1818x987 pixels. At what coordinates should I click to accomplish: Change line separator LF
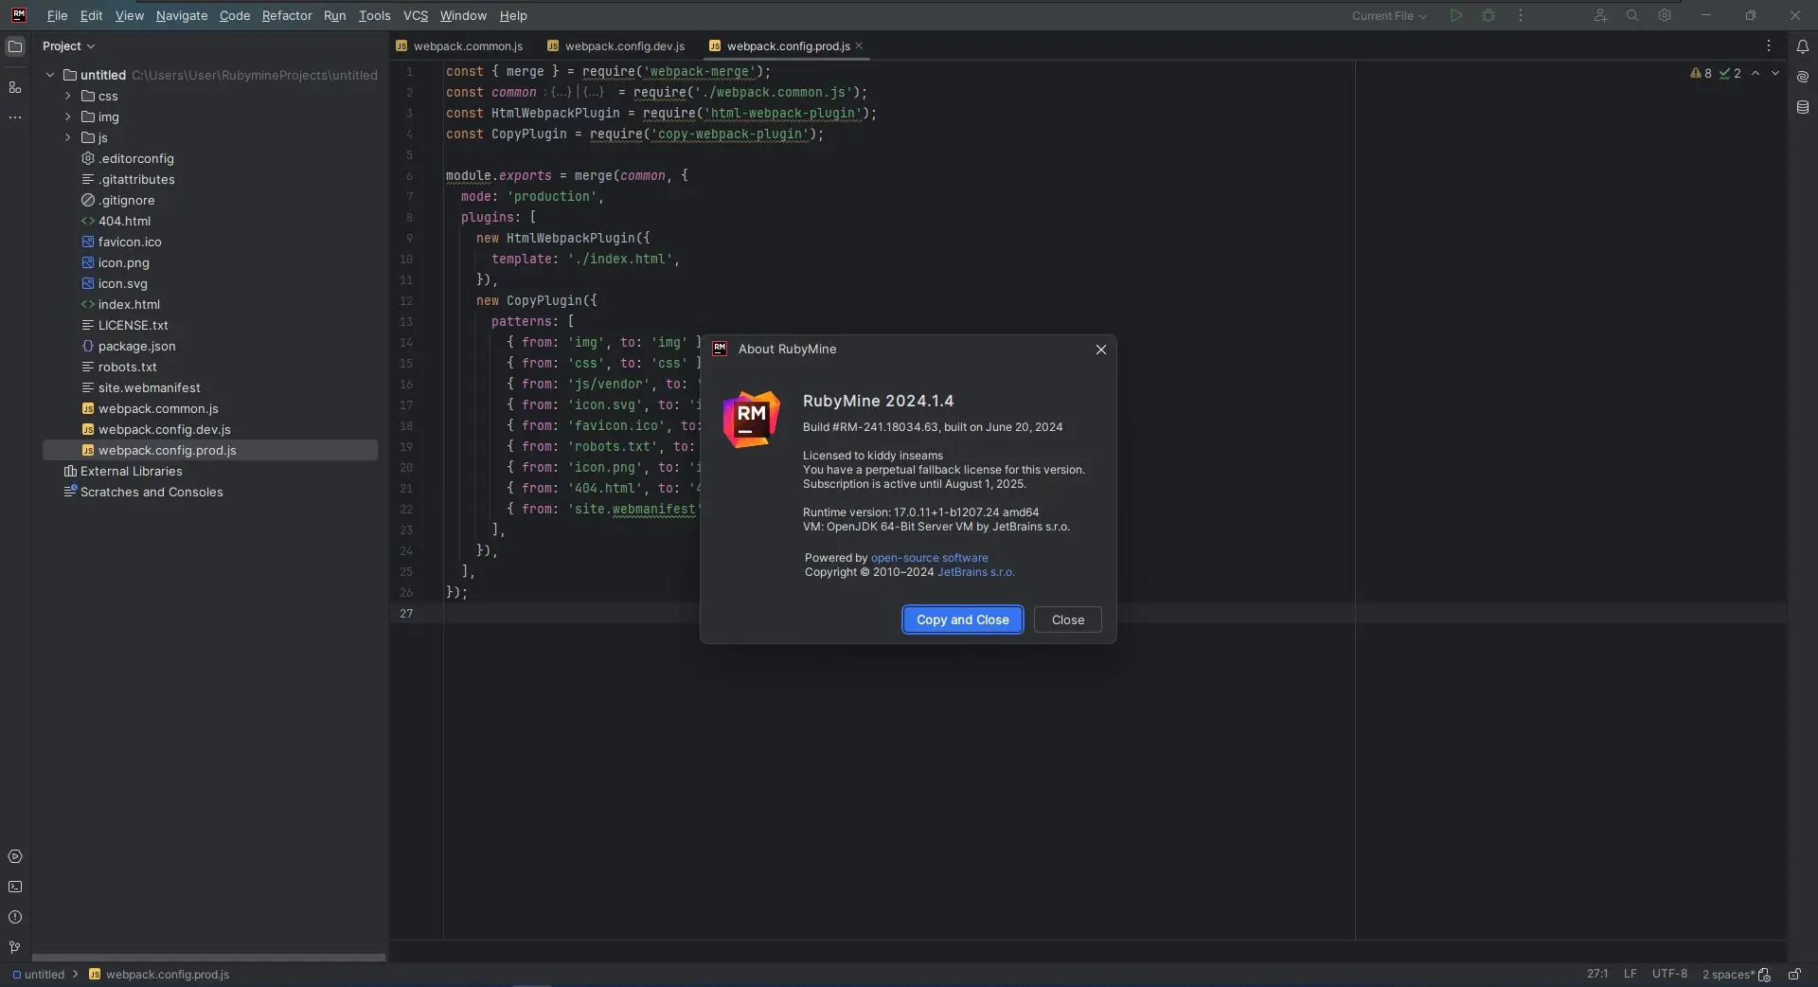(1630, 974)
